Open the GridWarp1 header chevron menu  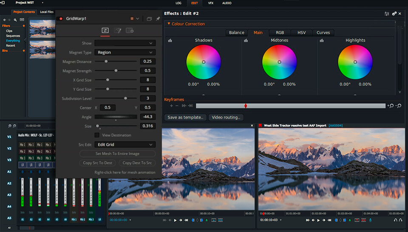(x=138, y=19)
